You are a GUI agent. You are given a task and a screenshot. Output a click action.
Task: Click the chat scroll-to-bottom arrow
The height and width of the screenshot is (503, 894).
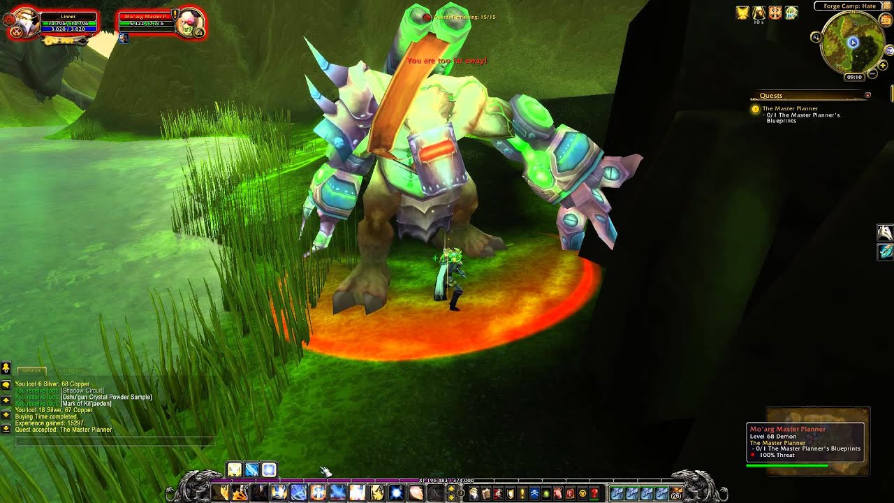(6, 428)
